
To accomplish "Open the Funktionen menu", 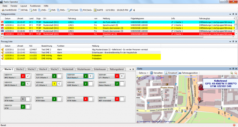I will point(35,6).
